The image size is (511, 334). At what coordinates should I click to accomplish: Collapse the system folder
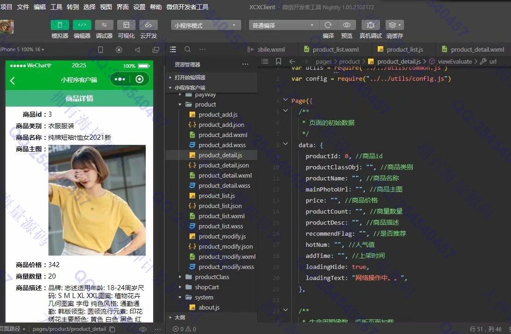(x=180, y=297)
